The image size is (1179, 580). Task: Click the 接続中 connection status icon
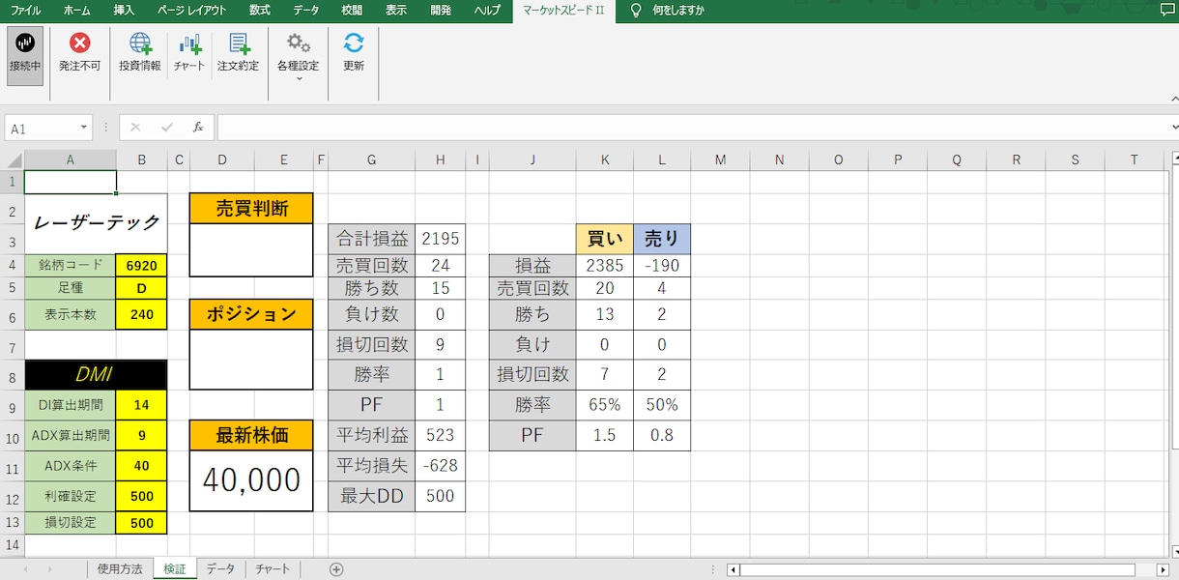(x=25, y=43)
